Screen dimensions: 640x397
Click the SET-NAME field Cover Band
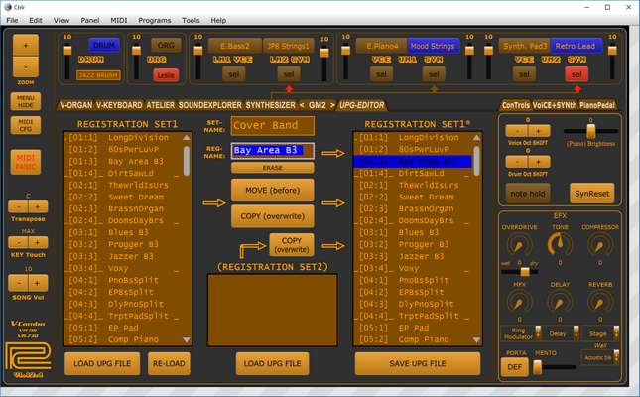coord(273,125)
